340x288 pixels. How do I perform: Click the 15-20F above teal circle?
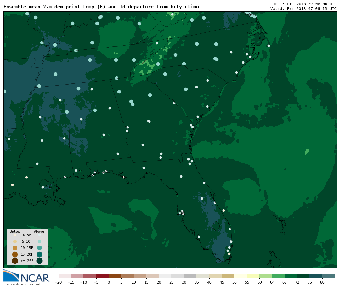pos(39,254)
